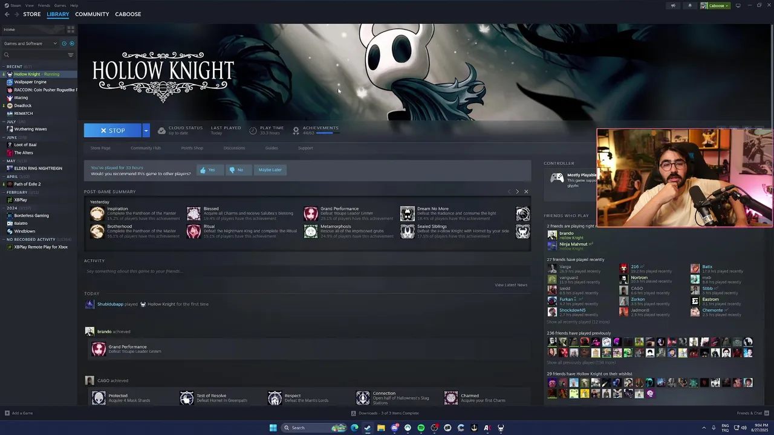Expand the Stop button dropdown arrow
774x435 pixels.
(x=146, y=130)
